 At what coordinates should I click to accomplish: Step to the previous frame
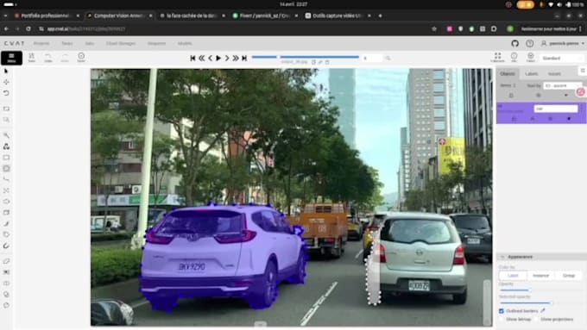click(x=210, y=58)
